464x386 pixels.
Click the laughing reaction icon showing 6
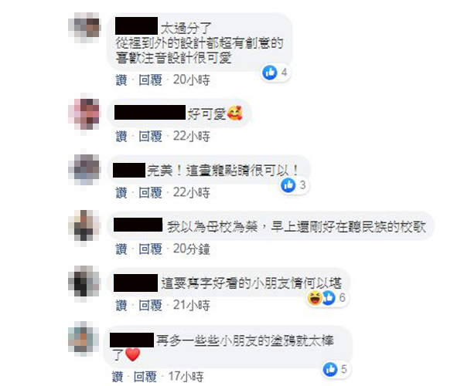[314, 298]
